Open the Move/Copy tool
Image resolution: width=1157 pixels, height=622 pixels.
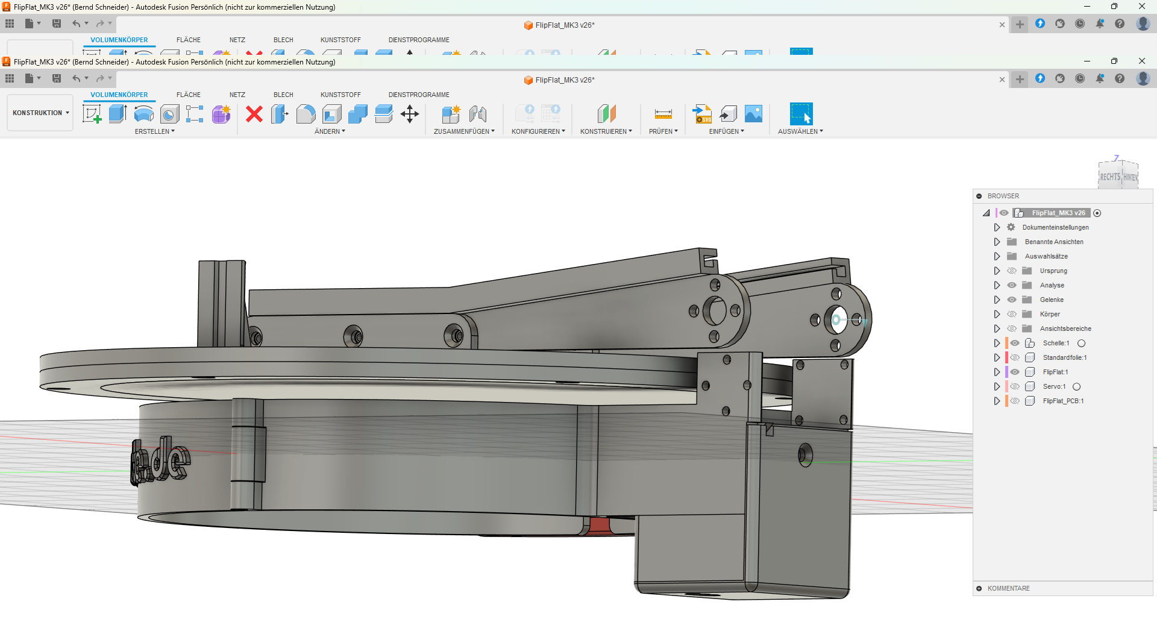pos(410,113)
